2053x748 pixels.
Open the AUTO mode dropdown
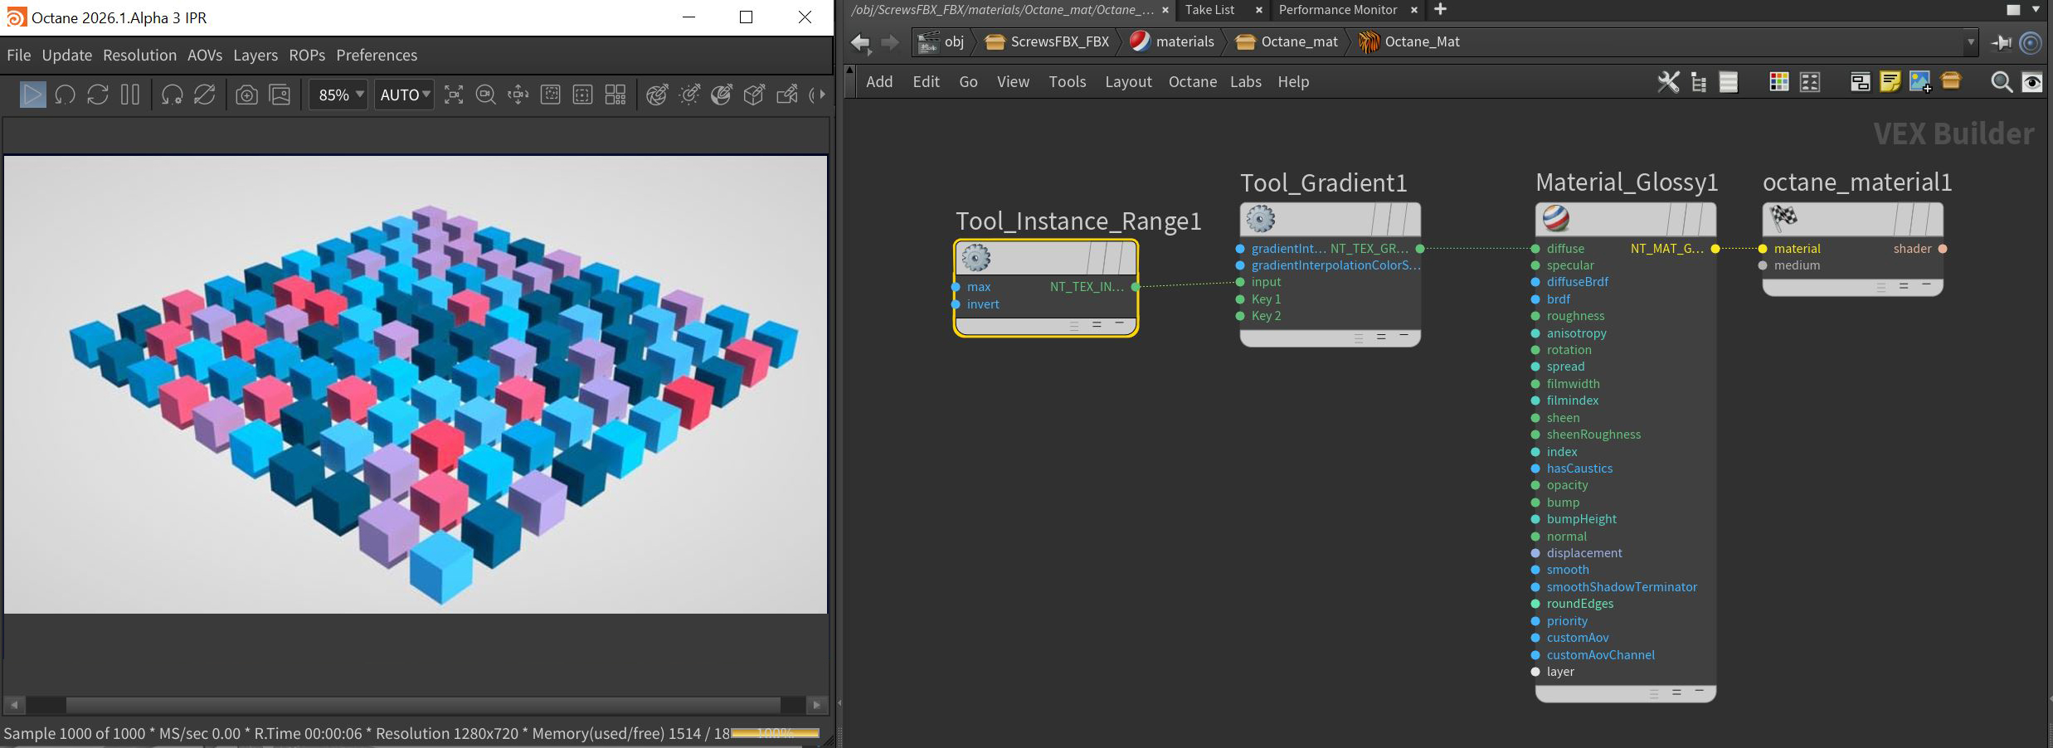[404, 95]
